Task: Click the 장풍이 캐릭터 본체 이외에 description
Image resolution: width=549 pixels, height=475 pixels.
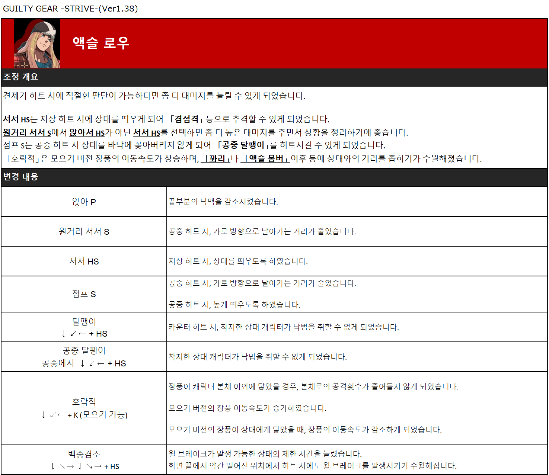Action: pos(313,387)
